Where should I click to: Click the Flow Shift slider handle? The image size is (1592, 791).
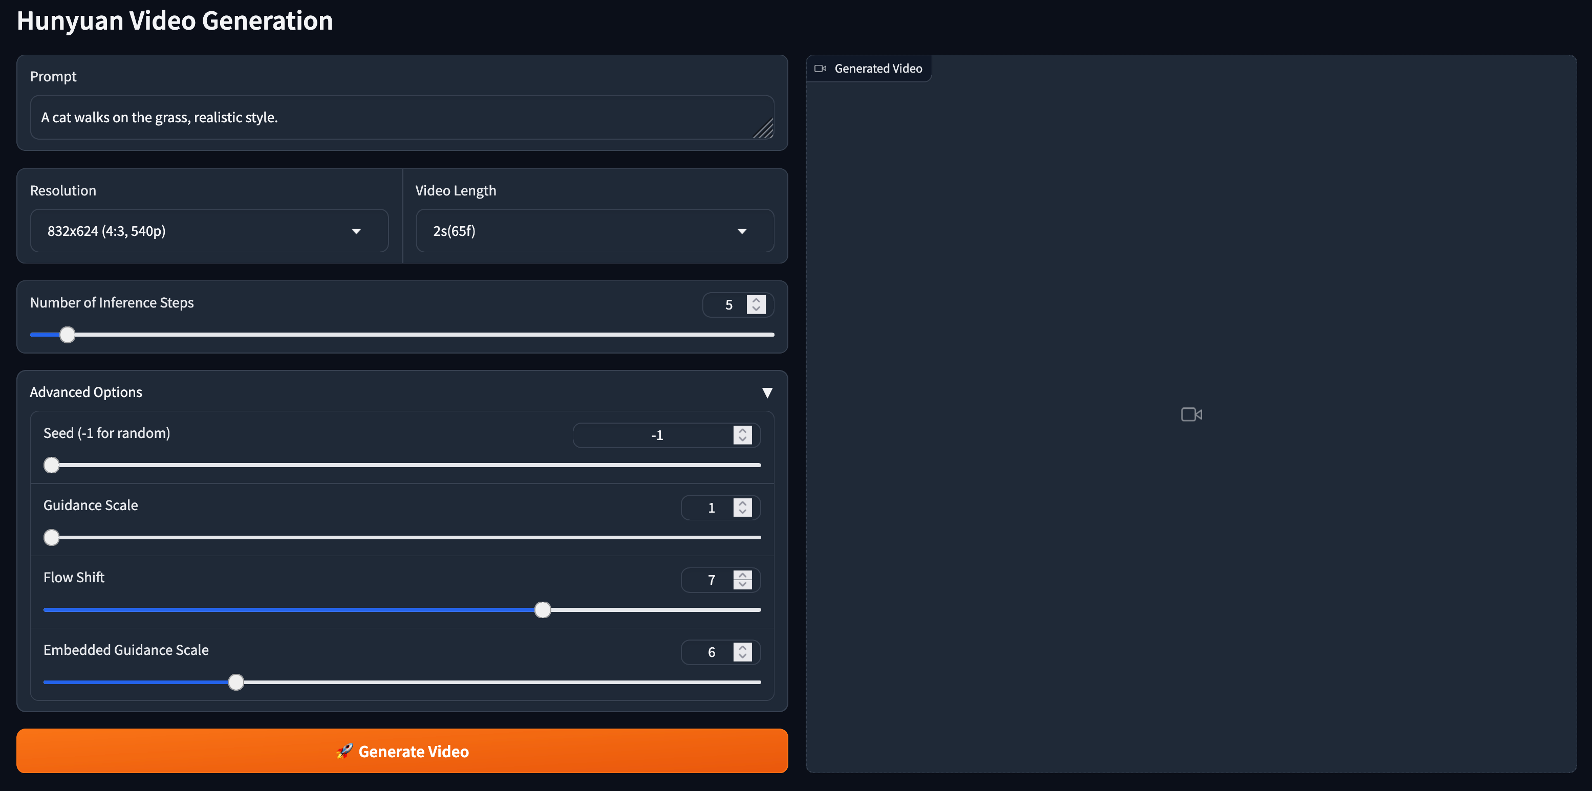coord(543,610)
